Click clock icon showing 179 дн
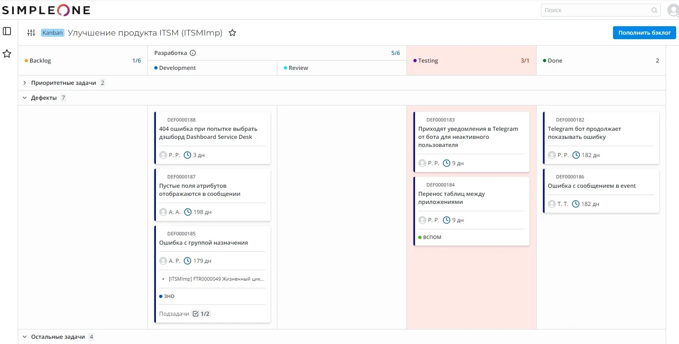679x344 pixels. [x=187, y=261]
